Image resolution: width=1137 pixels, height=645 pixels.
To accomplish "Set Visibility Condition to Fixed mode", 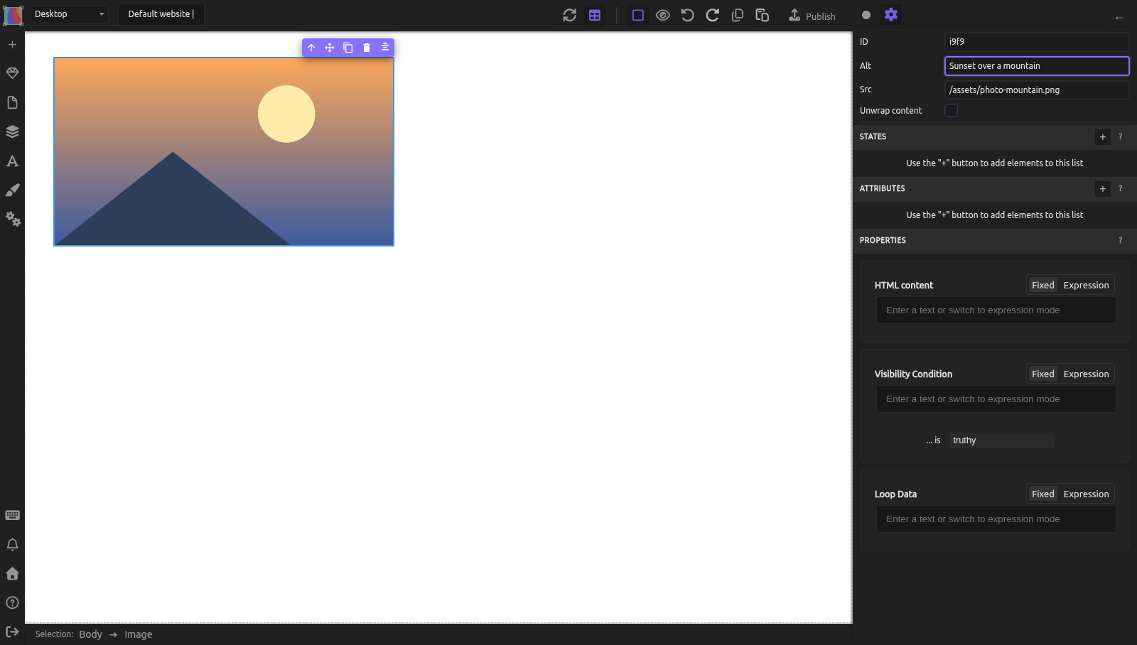I will coord(1043,374).
